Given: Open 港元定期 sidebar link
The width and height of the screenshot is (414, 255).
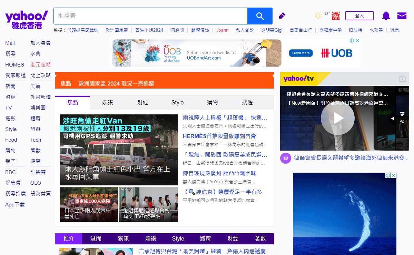Looking at the screenshot, I should [40, 64].
